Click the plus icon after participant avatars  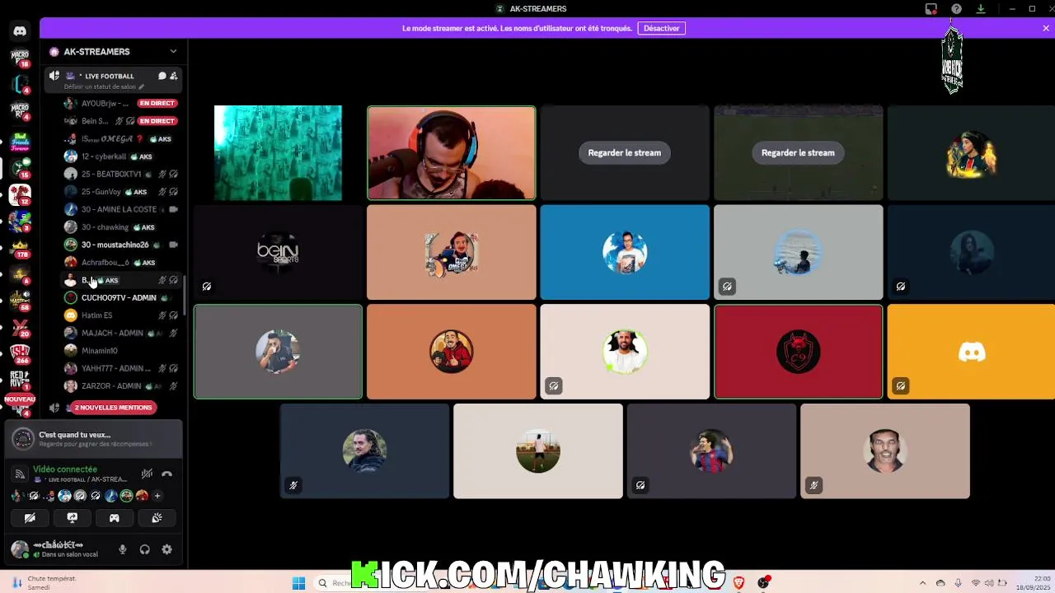click(x=157, y=496)
